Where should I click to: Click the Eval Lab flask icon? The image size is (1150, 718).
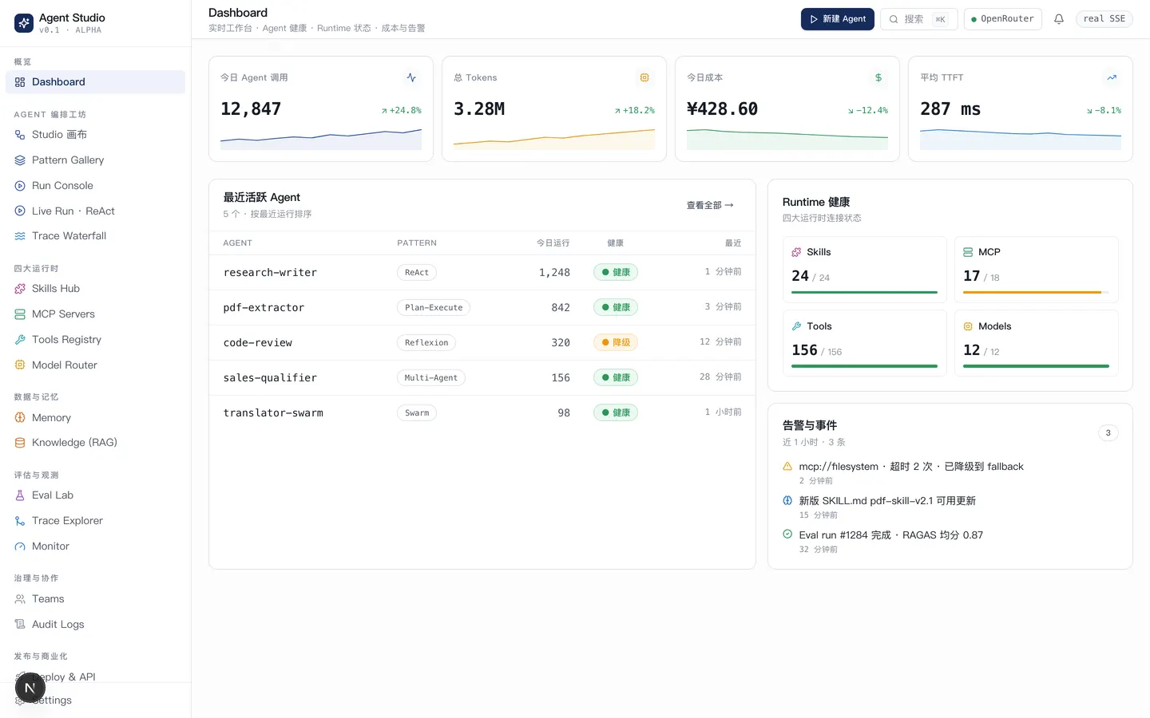[x=20, y=495]
